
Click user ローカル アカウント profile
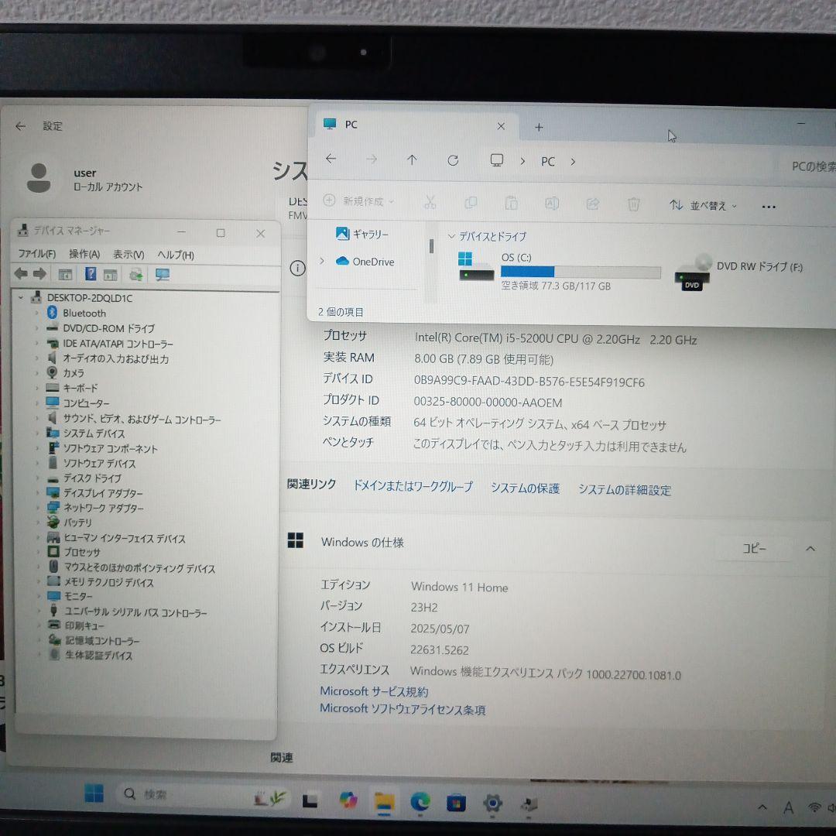85,178
